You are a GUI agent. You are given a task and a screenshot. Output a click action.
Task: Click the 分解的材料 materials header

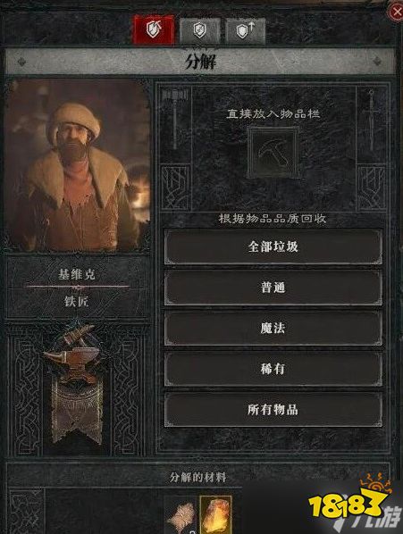[197, 477]
